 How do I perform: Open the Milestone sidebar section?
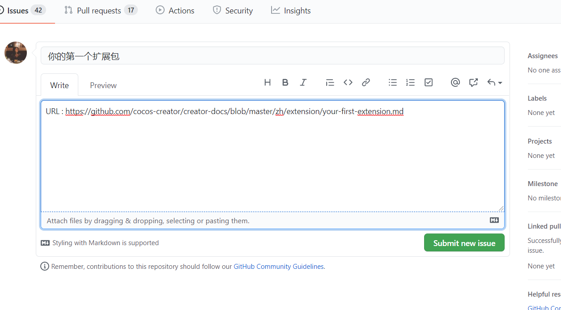click(x=543, y=183)
